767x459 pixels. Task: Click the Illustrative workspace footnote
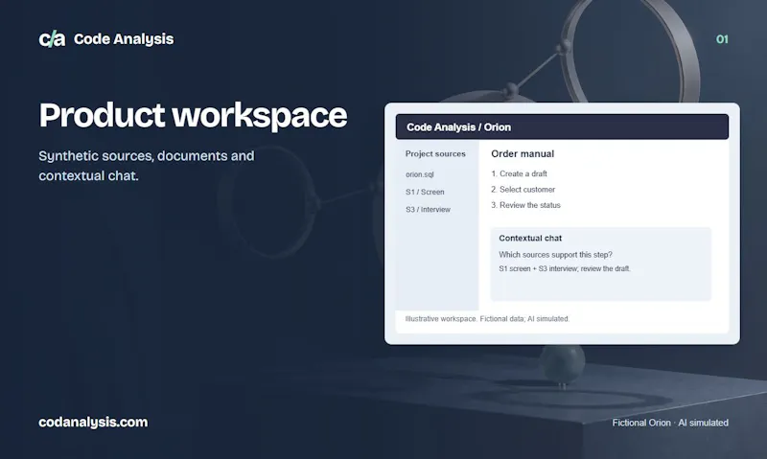(x=487, y=319)
